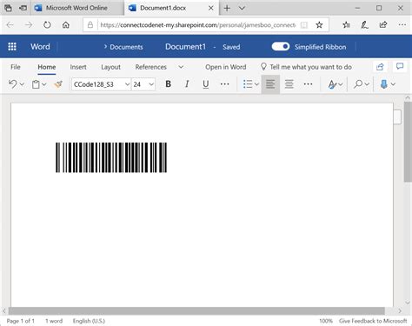Click the Word app name link
This screenshot has width=412, height=326.
coord(40,47)
